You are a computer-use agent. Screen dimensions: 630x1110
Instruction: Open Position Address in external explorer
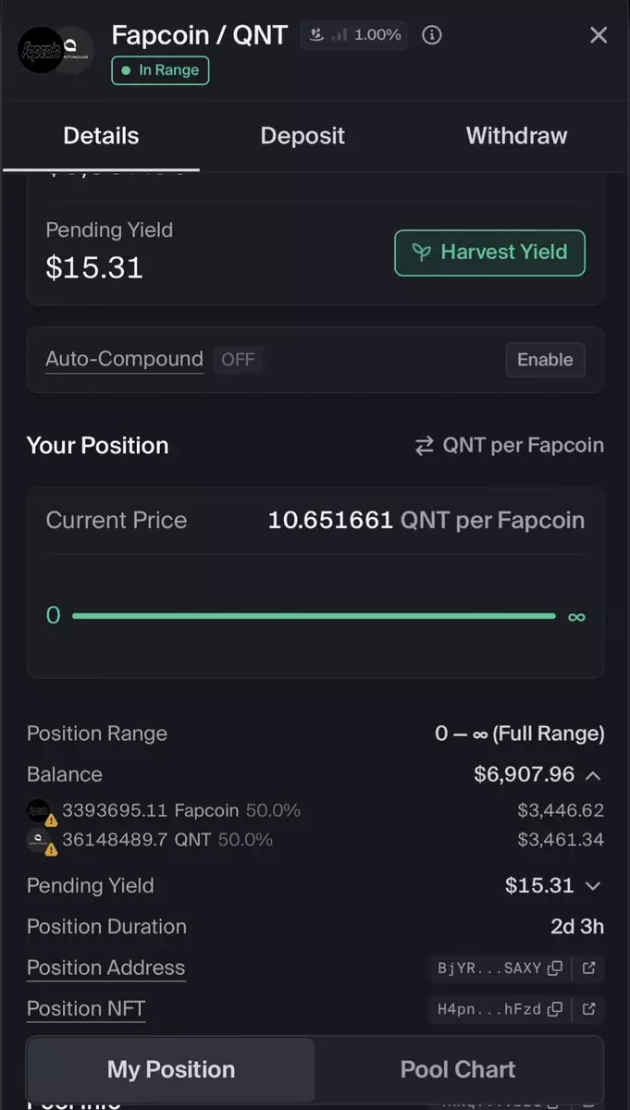(x=588, y=968)
